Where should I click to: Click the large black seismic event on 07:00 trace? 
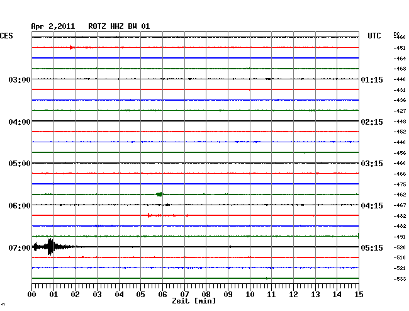tap(51, 247)
